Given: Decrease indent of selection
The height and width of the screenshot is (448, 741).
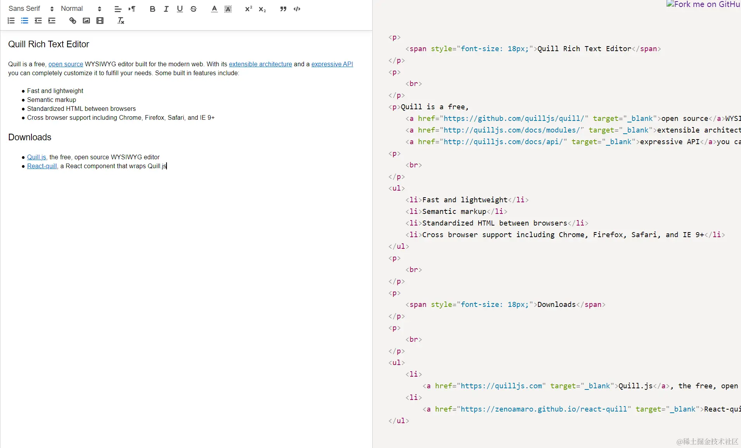Looking at the screenshot, I should pos(38,21).
